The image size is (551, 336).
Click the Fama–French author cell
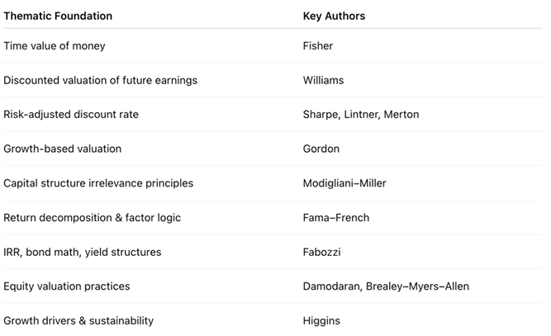336,218
